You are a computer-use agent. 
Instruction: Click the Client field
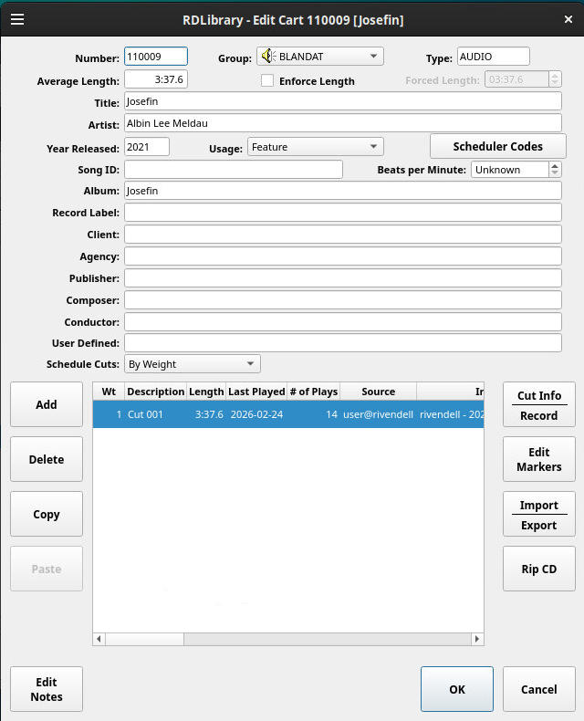click(x=343, y=235)
